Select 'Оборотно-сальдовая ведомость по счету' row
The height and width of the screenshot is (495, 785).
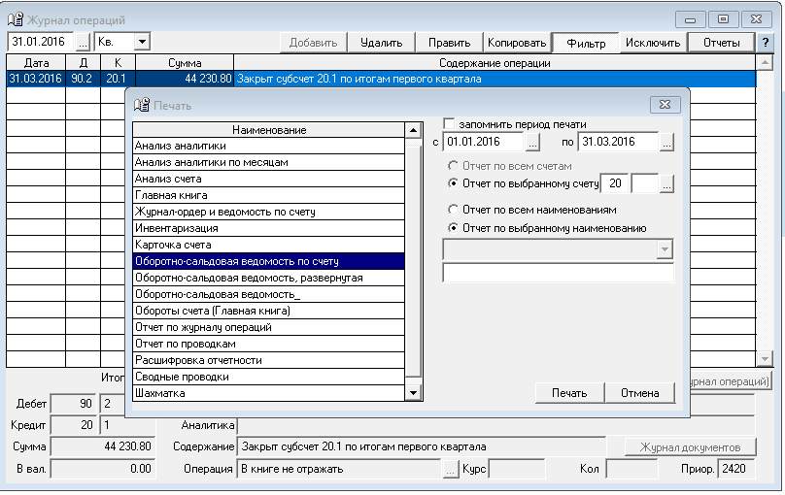pos(268,261)
